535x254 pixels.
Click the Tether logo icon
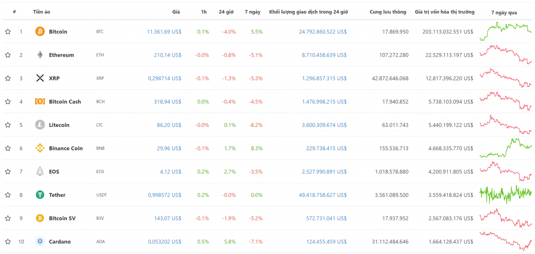point(40,194)
